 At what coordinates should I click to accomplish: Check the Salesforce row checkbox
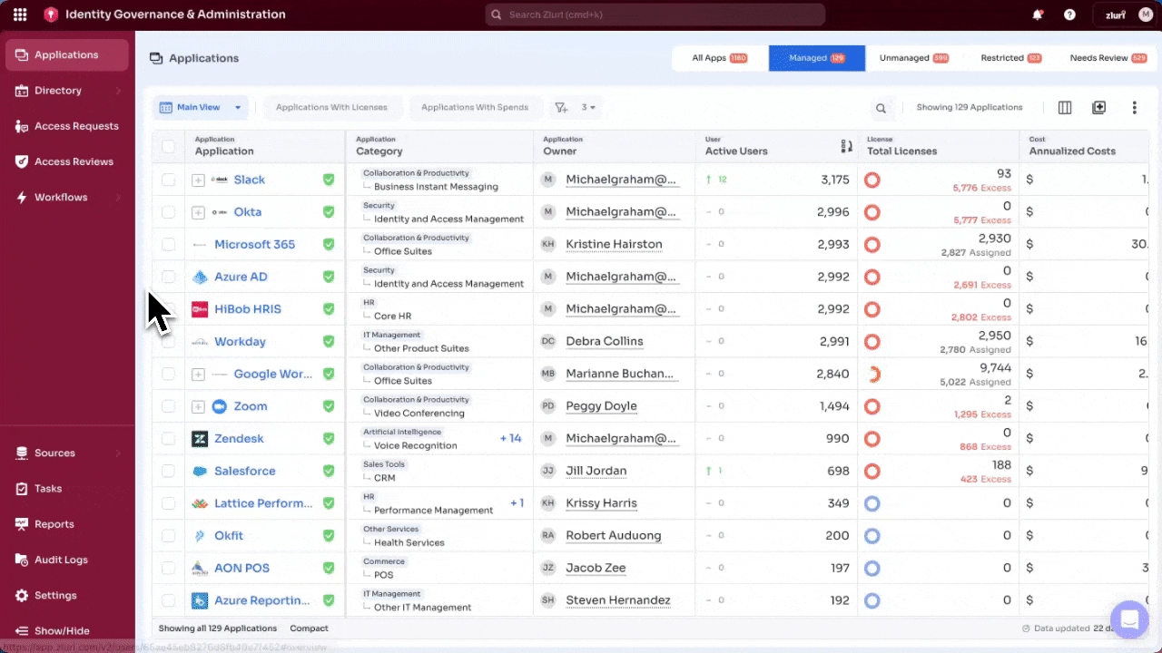[x=168, y=472]
